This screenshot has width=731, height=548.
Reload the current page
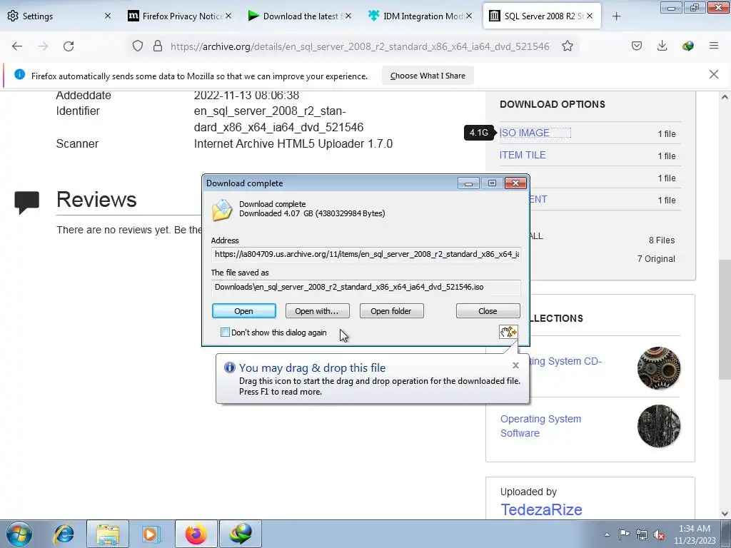click(x=69, y=46)
